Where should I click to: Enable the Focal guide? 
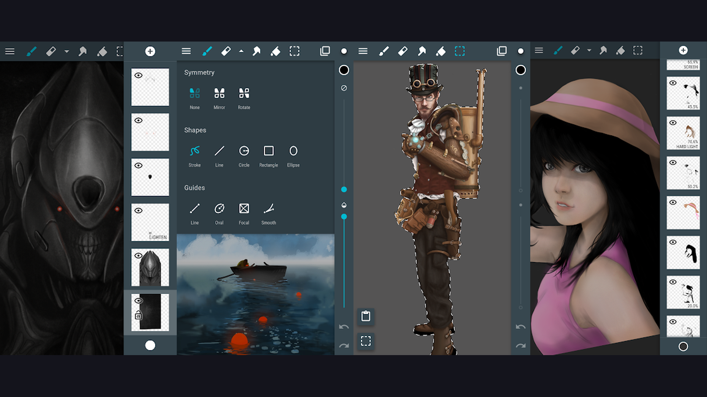[244, 208]
